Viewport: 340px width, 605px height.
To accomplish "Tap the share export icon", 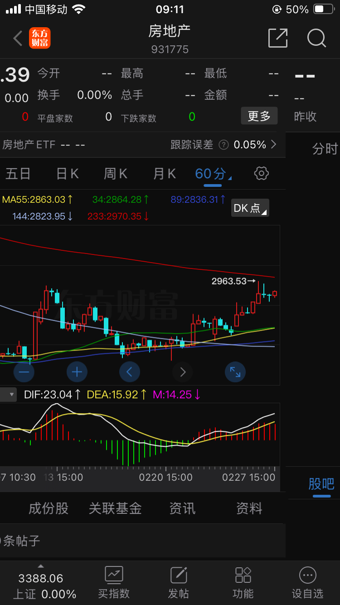I will click(x=278, y=38).
